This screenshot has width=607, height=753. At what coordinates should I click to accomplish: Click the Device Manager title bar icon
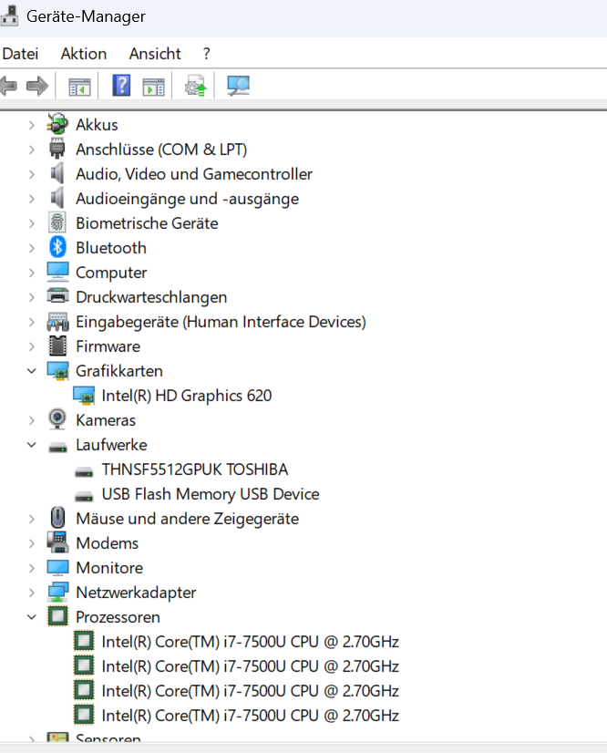[x=10, y=15]
